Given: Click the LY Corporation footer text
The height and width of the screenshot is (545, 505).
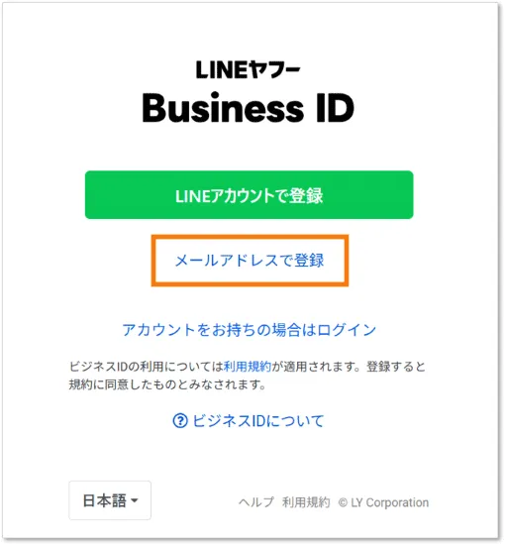Looking at the screenshot, I should point(390,502).
